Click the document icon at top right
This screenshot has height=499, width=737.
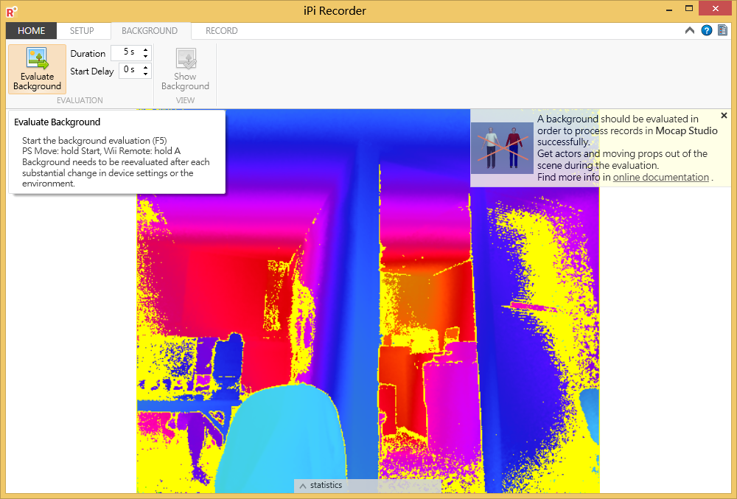click(x=722, y=31)
